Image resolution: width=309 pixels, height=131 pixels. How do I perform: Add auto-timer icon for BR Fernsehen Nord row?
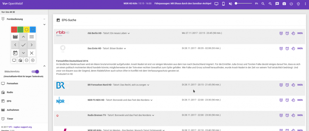[x=293, y=85]
